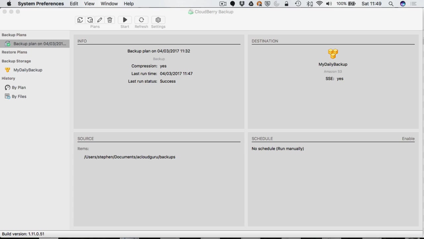Delete the selected plan with trash icon
Screen dimensions: 424x239
(x=110, y=20)
